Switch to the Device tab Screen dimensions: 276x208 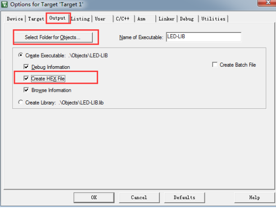point(15,19)
